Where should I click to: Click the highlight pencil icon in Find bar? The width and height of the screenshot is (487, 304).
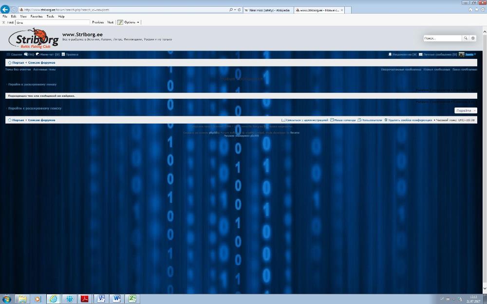point(120,22)
